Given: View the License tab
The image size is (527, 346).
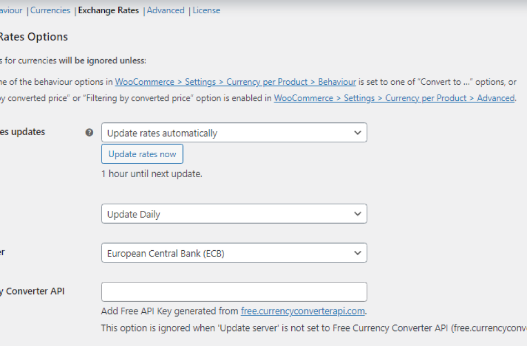Looking at the screenshot, I should point(206,10).
